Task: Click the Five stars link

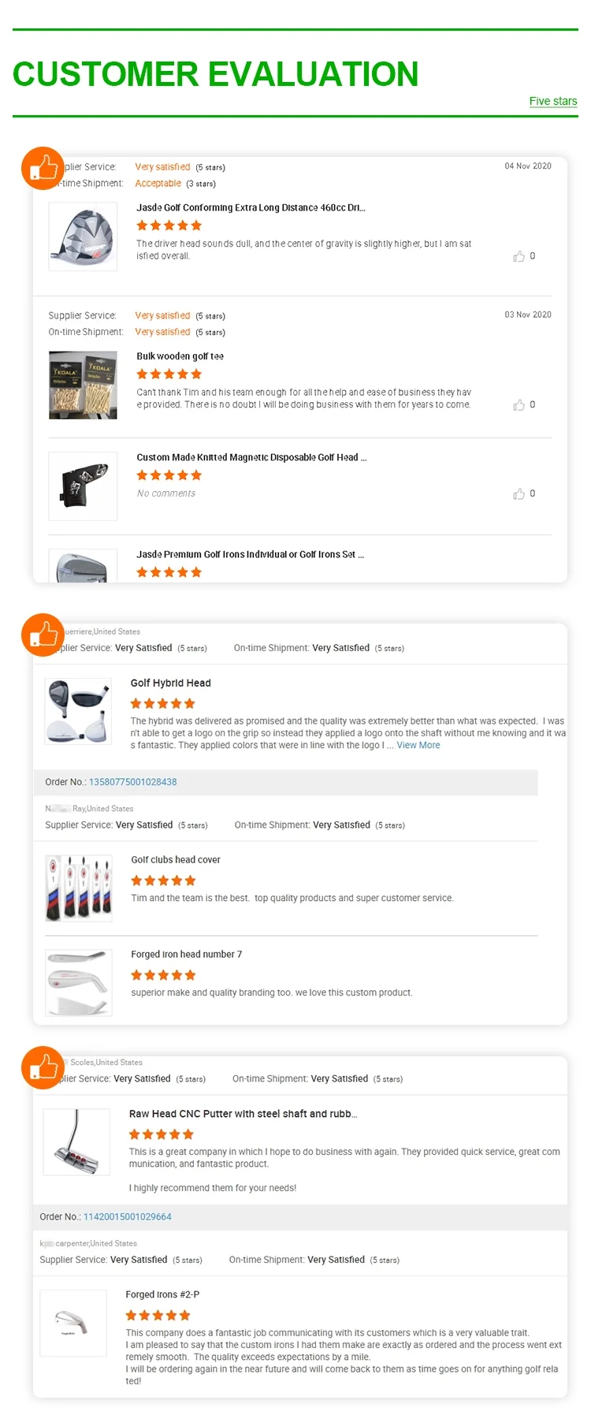Action: tap(552, 101)
